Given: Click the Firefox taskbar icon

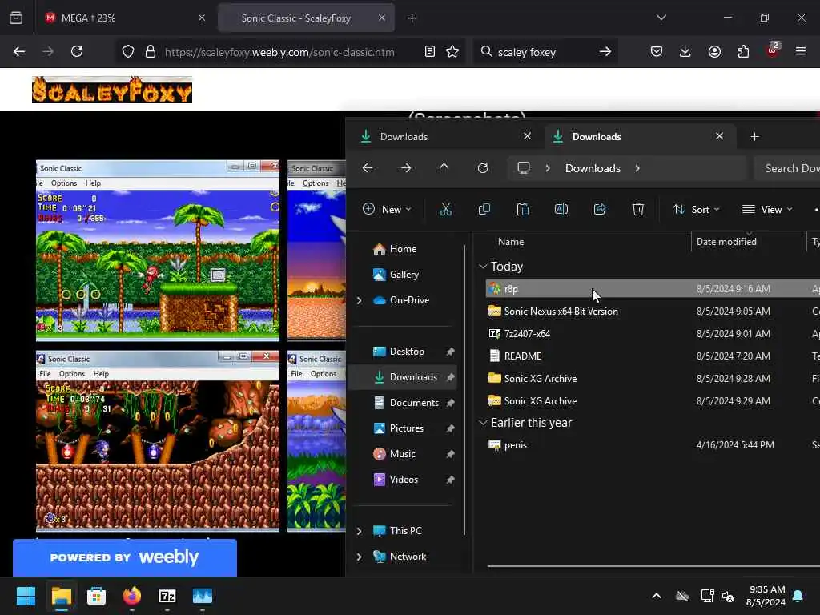Looking at the screenshot, I should click(x=132, y=596).
